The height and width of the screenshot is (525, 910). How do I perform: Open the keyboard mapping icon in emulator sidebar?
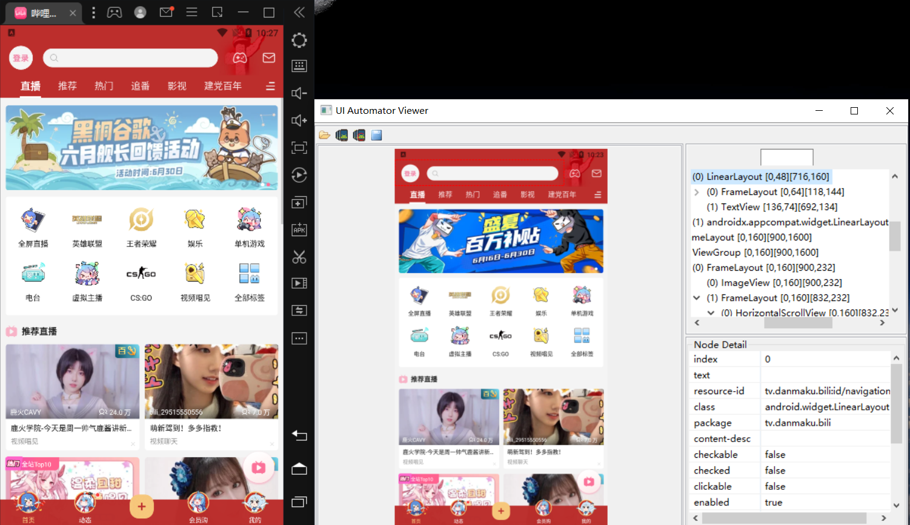click(x=299, y=65)
